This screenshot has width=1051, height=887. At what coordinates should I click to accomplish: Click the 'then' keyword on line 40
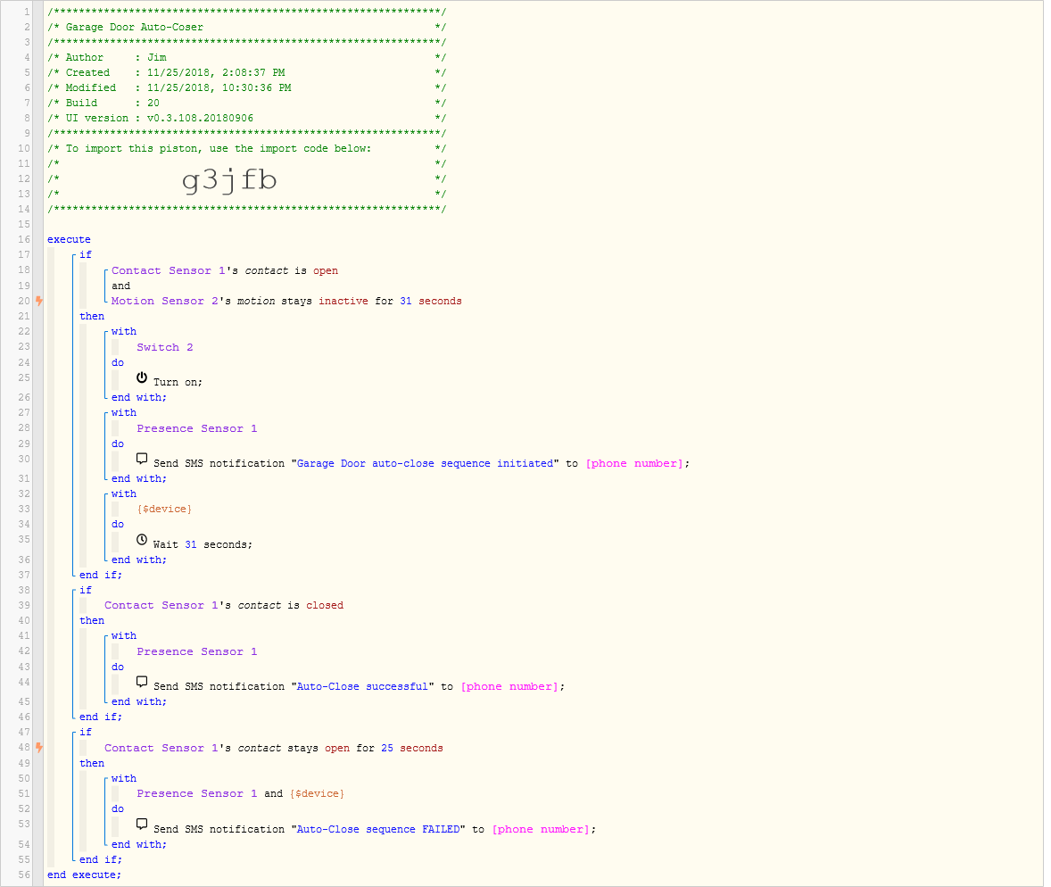[x=92, y=621]
